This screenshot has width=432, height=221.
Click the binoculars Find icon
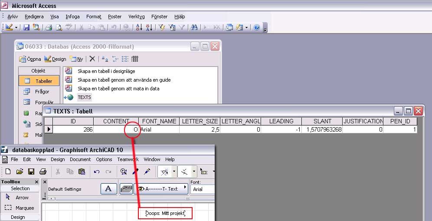point(194,27)
